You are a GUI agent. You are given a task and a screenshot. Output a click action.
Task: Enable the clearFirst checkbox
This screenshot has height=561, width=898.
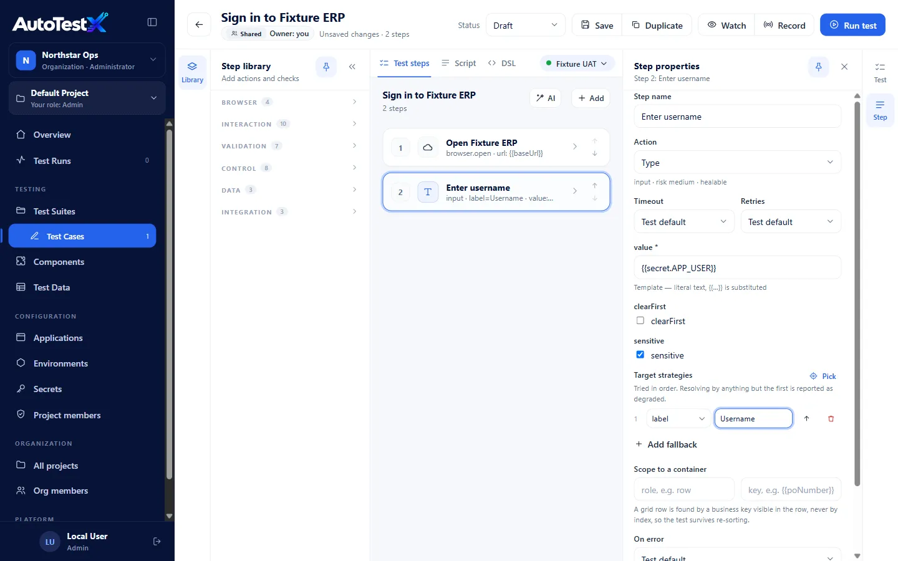(640, 320)
